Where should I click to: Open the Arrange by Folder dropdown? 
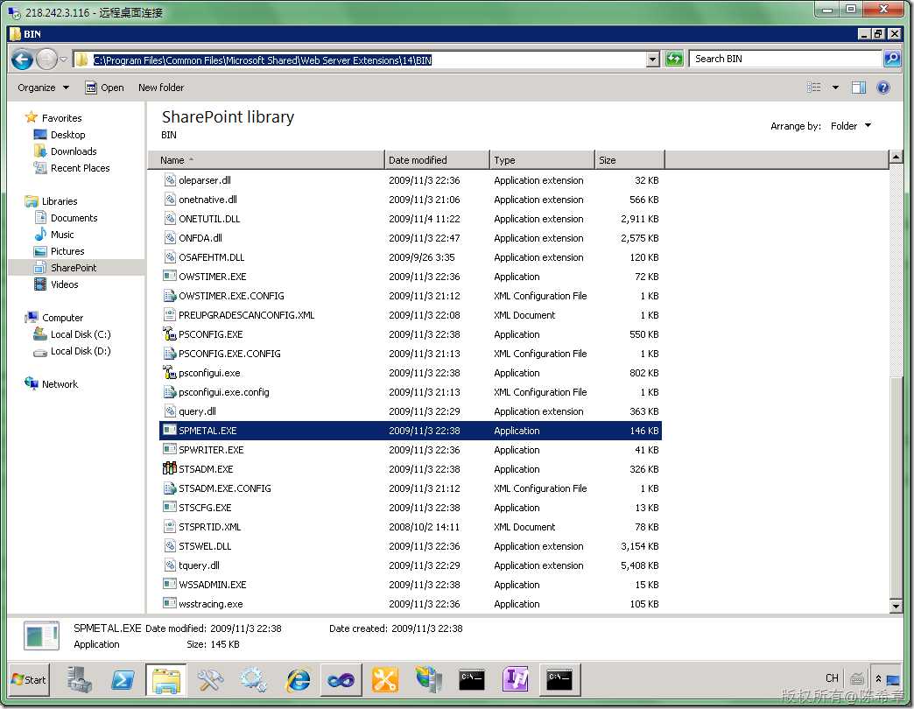coord(850,126)
